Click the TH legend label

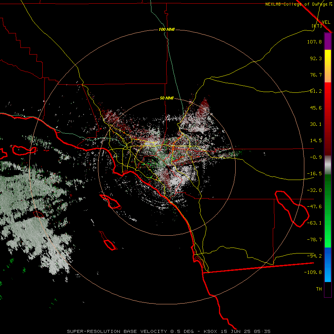click(319, 289)
